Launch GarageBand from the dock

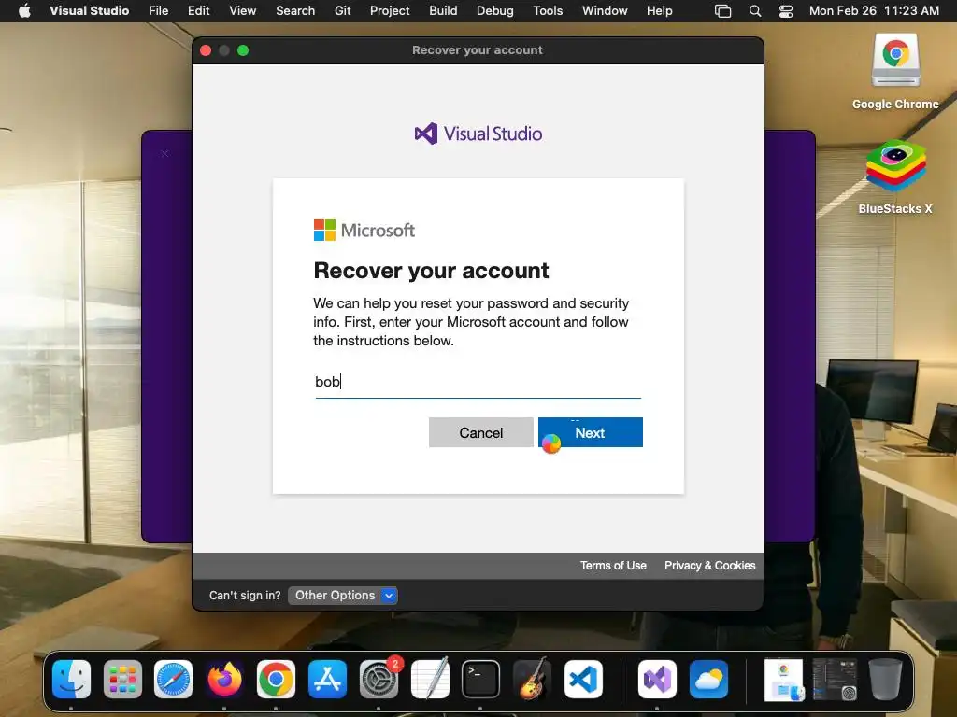pos(532,680)
